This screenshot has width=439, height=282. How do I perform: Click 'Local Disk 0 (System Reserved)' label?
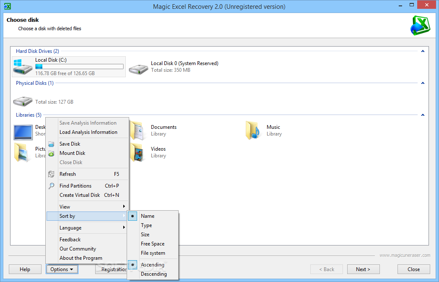point(184,63)
